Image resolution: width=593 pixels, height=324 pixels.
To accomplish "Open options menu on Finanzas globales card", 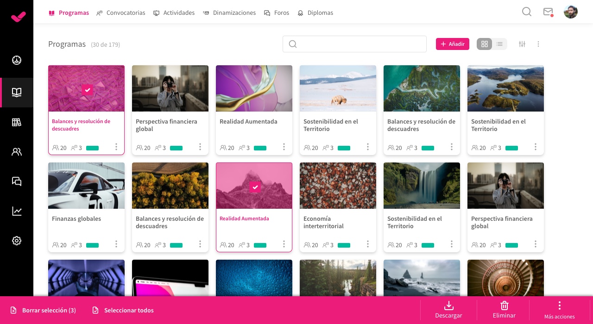I will [x=116, y=244].
